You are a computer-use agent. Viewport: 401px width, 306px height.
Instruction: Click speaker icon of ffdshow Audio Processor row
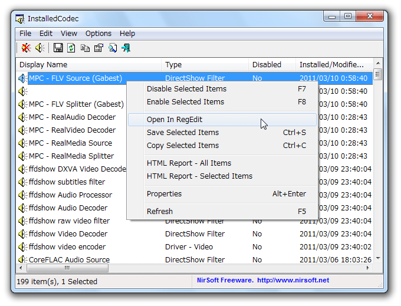(x=23, y=195)
